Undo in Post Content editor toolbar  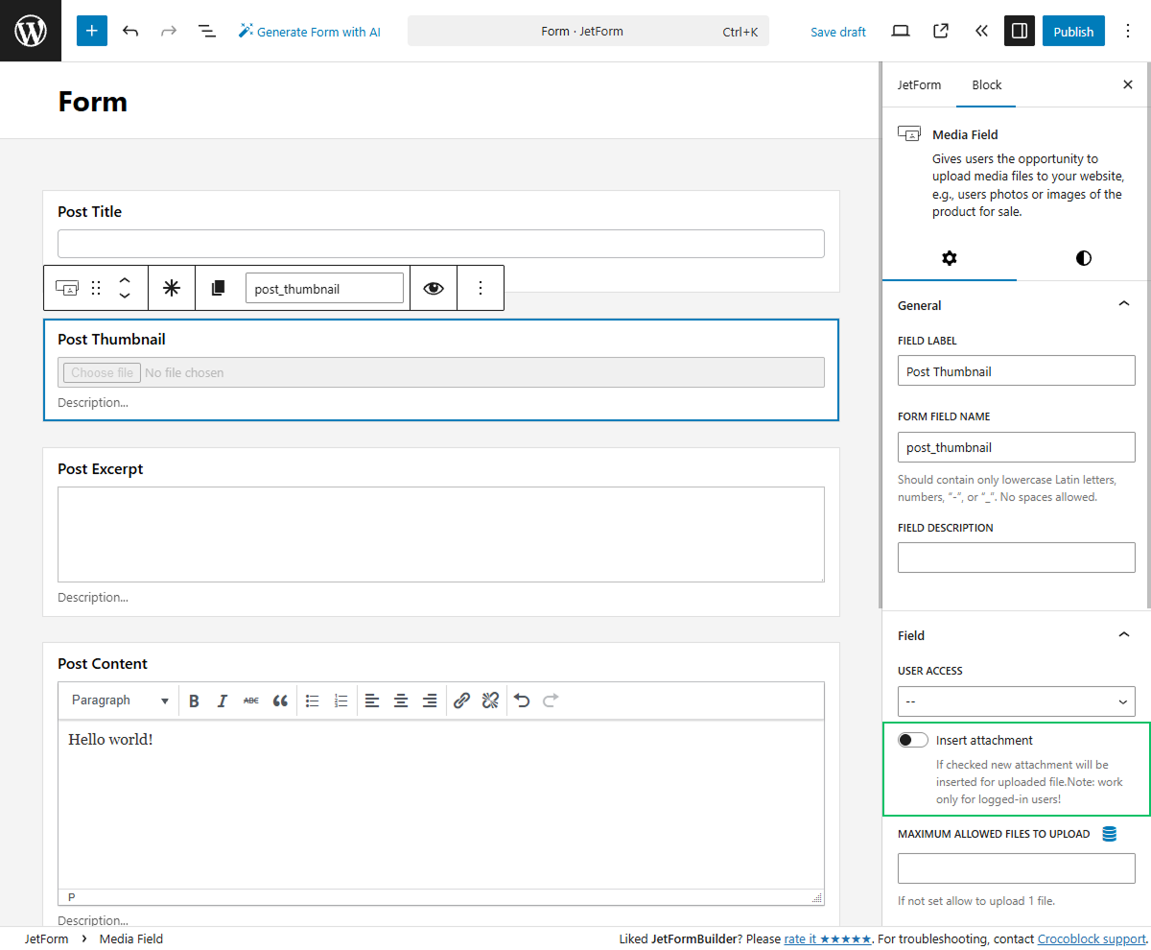522,701
